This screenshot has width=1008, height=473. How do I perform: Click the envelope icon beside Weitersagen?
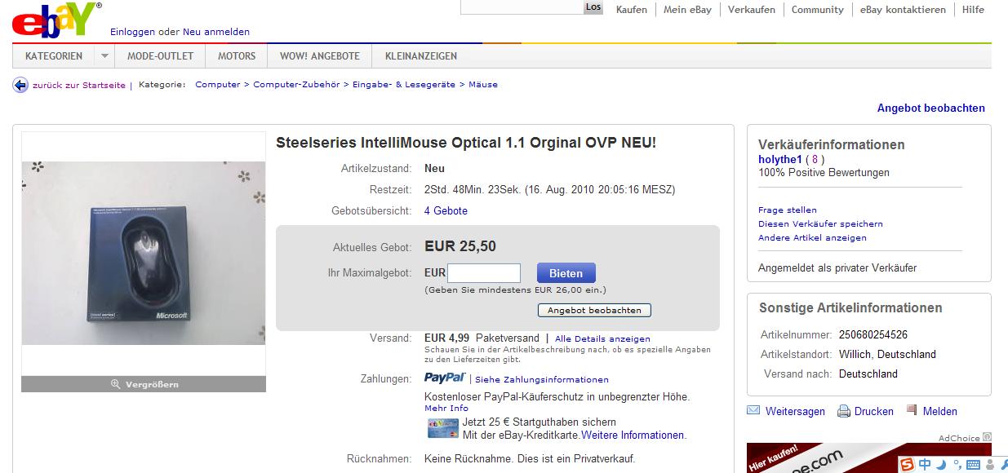[753, 410]
